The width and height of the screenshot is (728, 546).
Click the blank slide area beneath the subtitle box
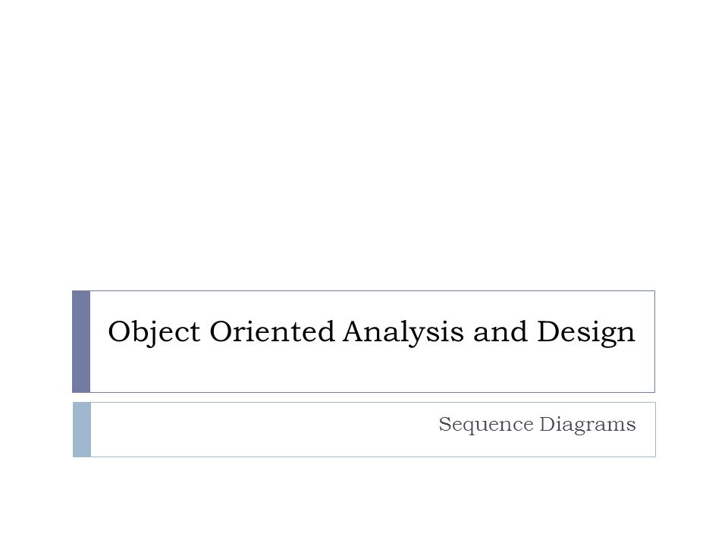364,501
